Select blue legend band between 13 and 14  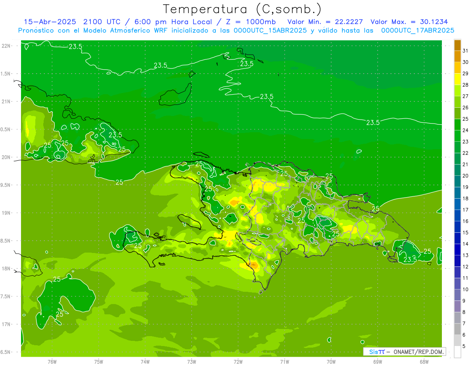[x=457, y=249]
